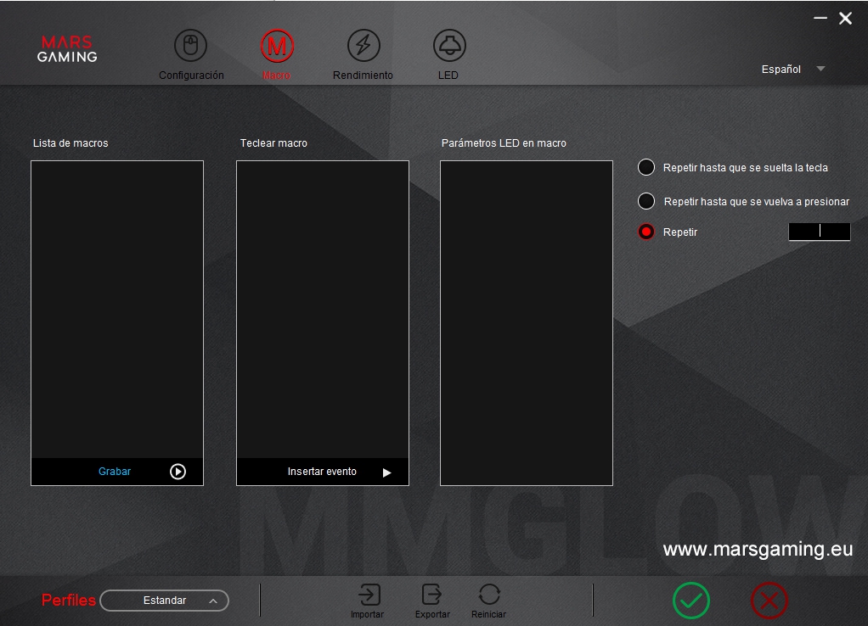Expand the Estandar profile dropdown
868x626 pixels.
coord(165,601)
